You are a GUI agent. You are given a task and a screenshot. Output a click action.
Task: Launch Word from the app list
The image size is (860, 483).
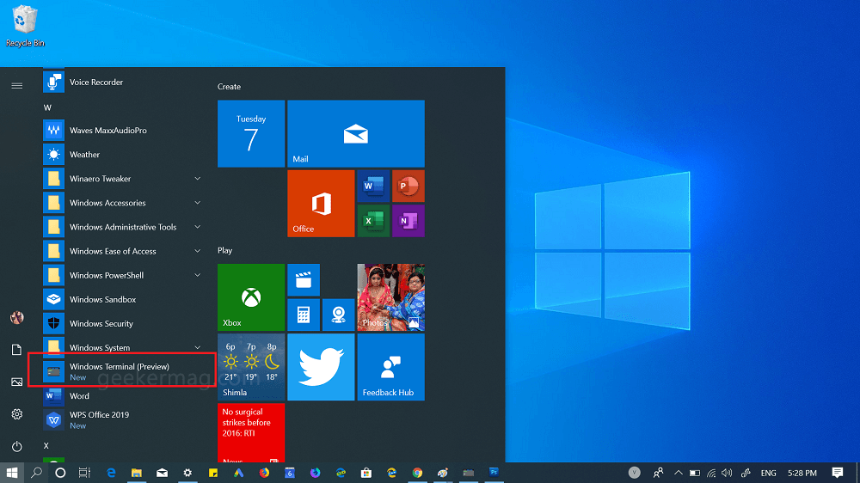pos(123,396)
